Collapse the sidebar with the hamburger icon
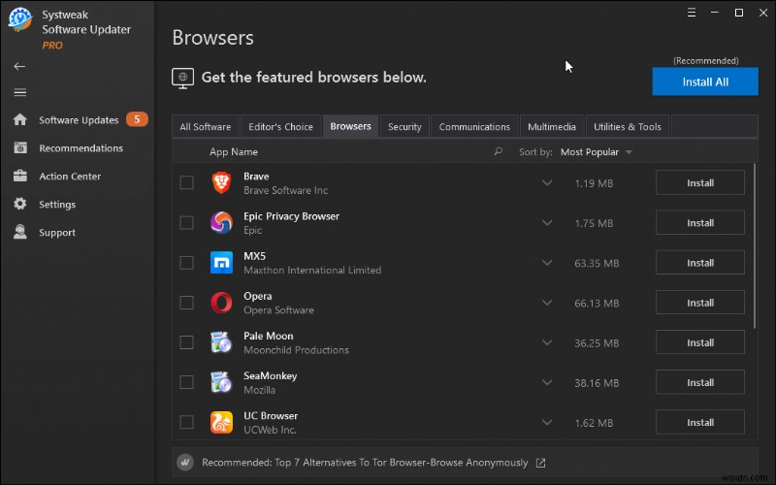Image resolution: width=776 pixels, height=485 pixels. click(x=19, y=92)
